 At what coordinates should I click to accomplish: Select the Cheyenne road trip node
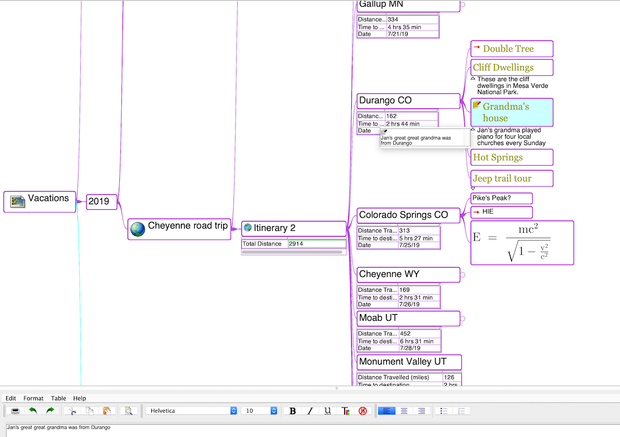click(179, 228)
